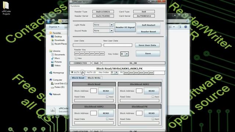Click Explorer search magnifier icon
Image resolution: width=235 pixels, height=132 pixels.
pyautogui.click(x=187, y=21)
